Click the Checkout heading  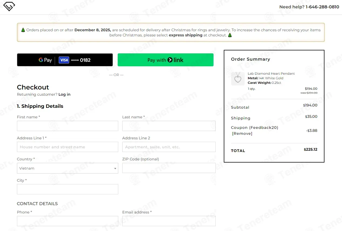(33, 87)
